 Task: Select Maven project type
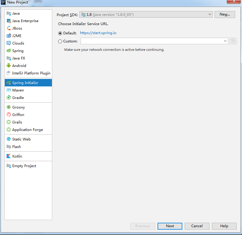[x=28, y=90]
